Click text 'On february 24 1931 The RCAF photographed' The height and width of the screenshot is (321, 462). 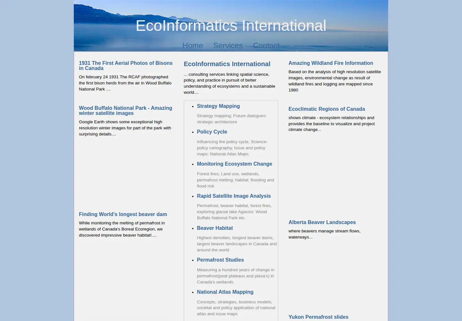click(x=124, y=77)
